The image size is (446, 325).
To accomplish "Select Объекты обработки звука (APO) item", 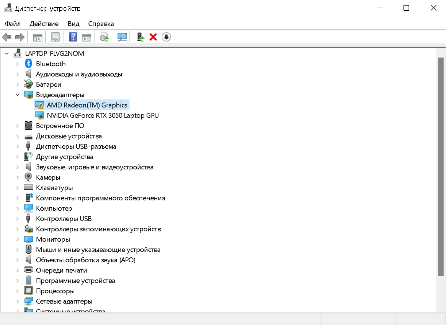I will pyautogui.click(x=86, y=260).
